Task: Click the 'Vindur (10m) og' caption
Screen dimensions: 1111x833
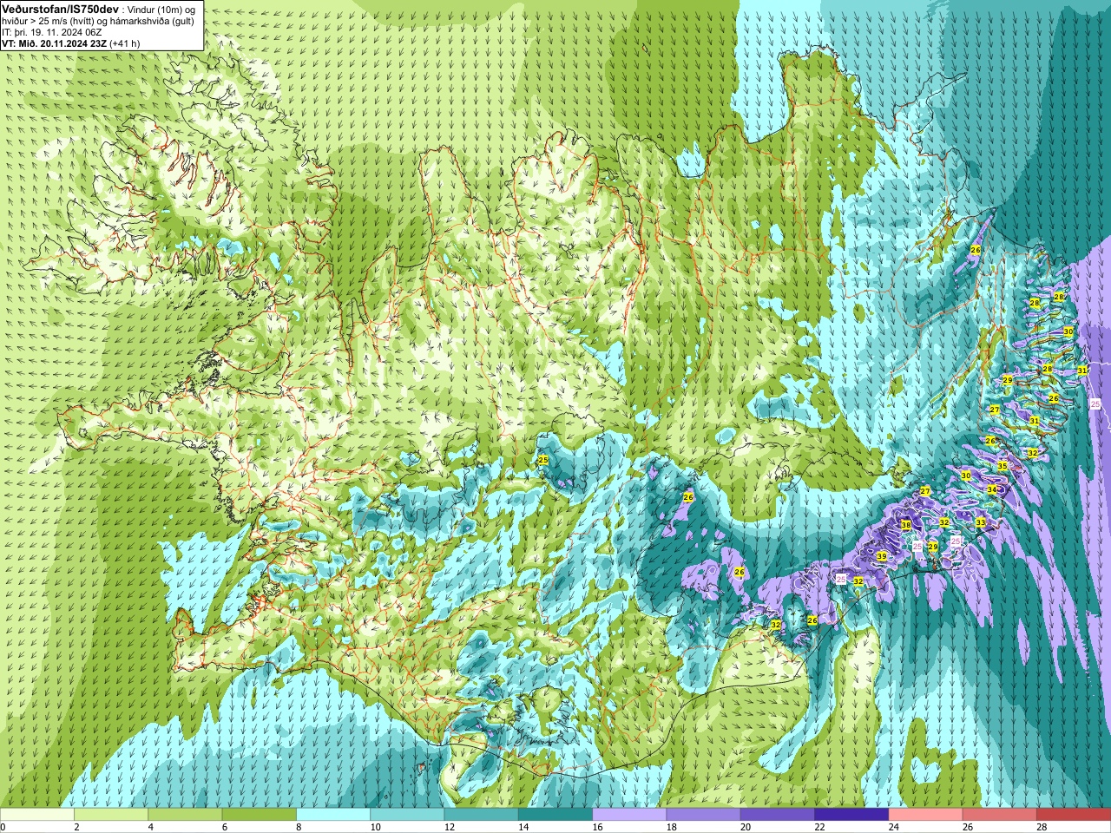Action: click(161, 9)
